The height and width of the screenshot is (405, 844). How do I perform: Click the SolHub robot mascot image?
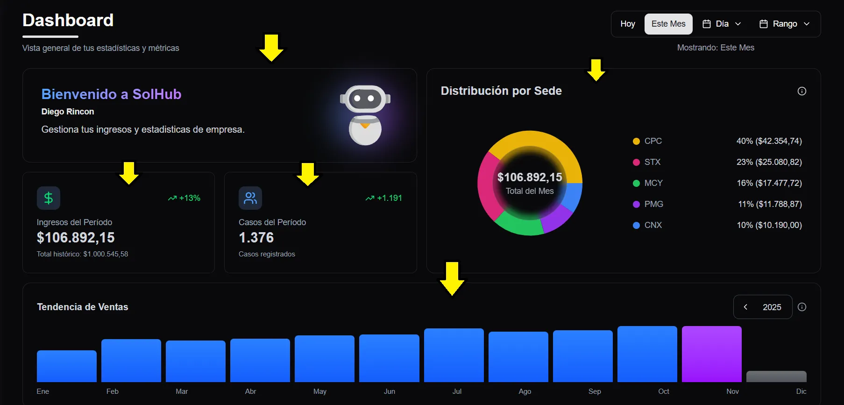[365, 115]
